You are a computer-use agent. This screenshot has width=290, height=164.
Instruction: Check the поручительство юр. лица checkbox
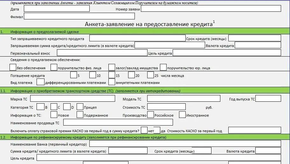(163, 67)
